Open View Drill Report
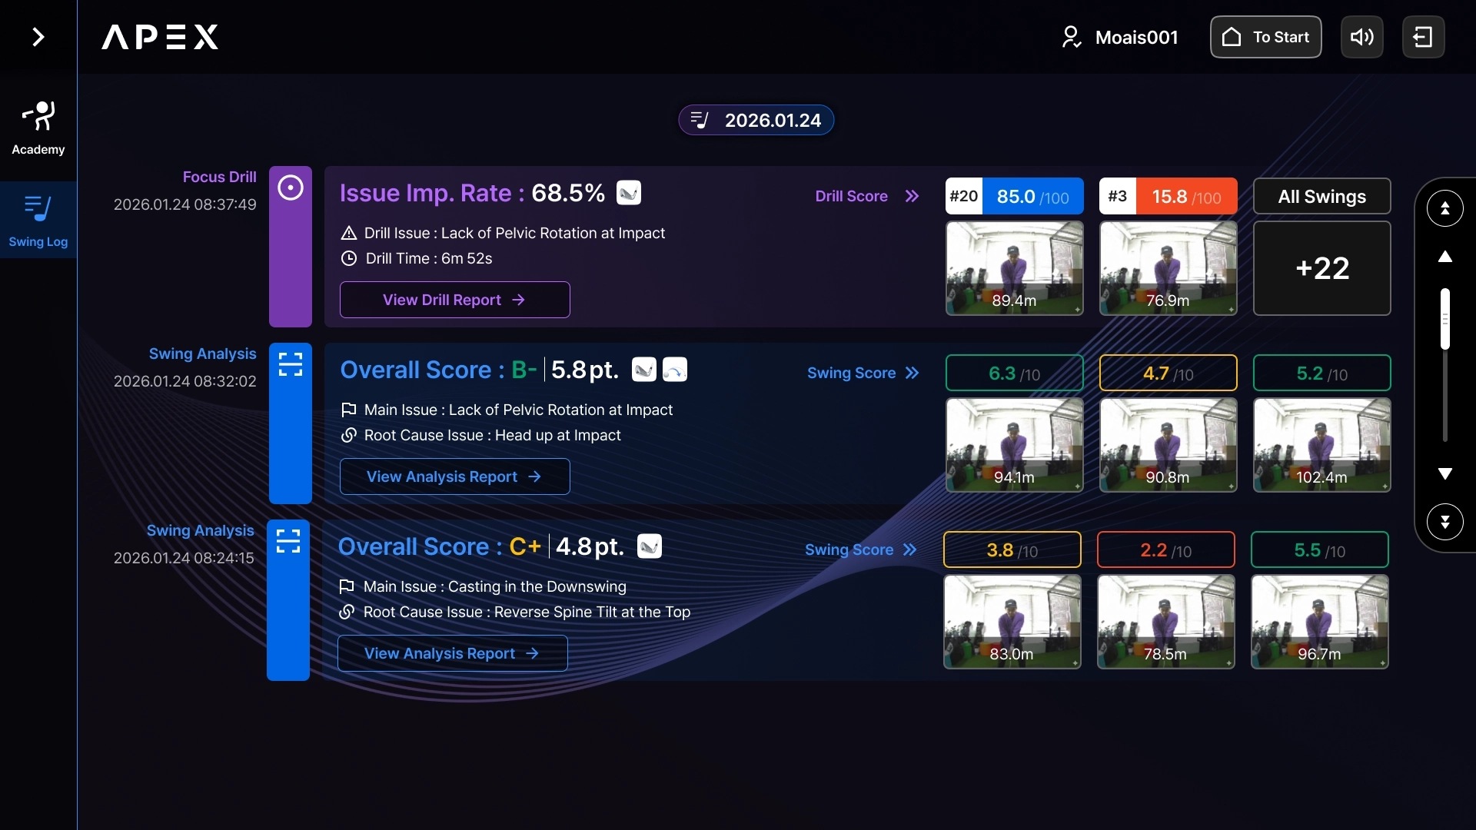Image resolution: width=1476 pixels, height=830 pixels. 454,300
